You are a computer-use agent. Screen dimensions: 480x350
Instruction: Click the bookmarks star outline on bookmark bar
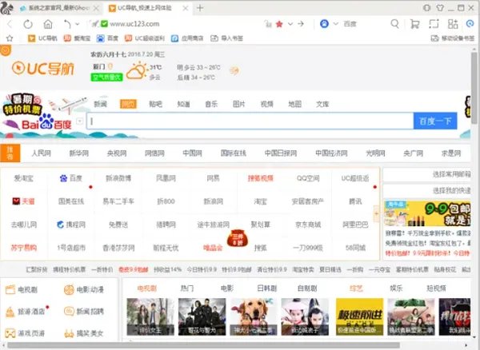[10, 38]
